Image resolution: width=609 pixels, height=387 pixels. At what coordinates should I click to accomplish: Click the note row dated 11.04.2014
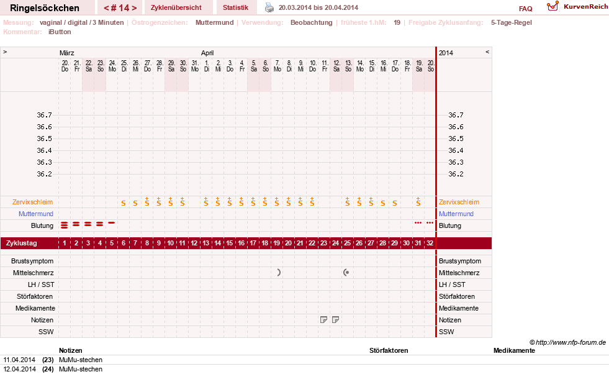[x=304, y=360]
